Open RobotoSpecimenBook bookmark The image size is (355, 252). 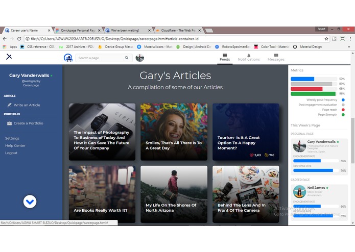232,47
